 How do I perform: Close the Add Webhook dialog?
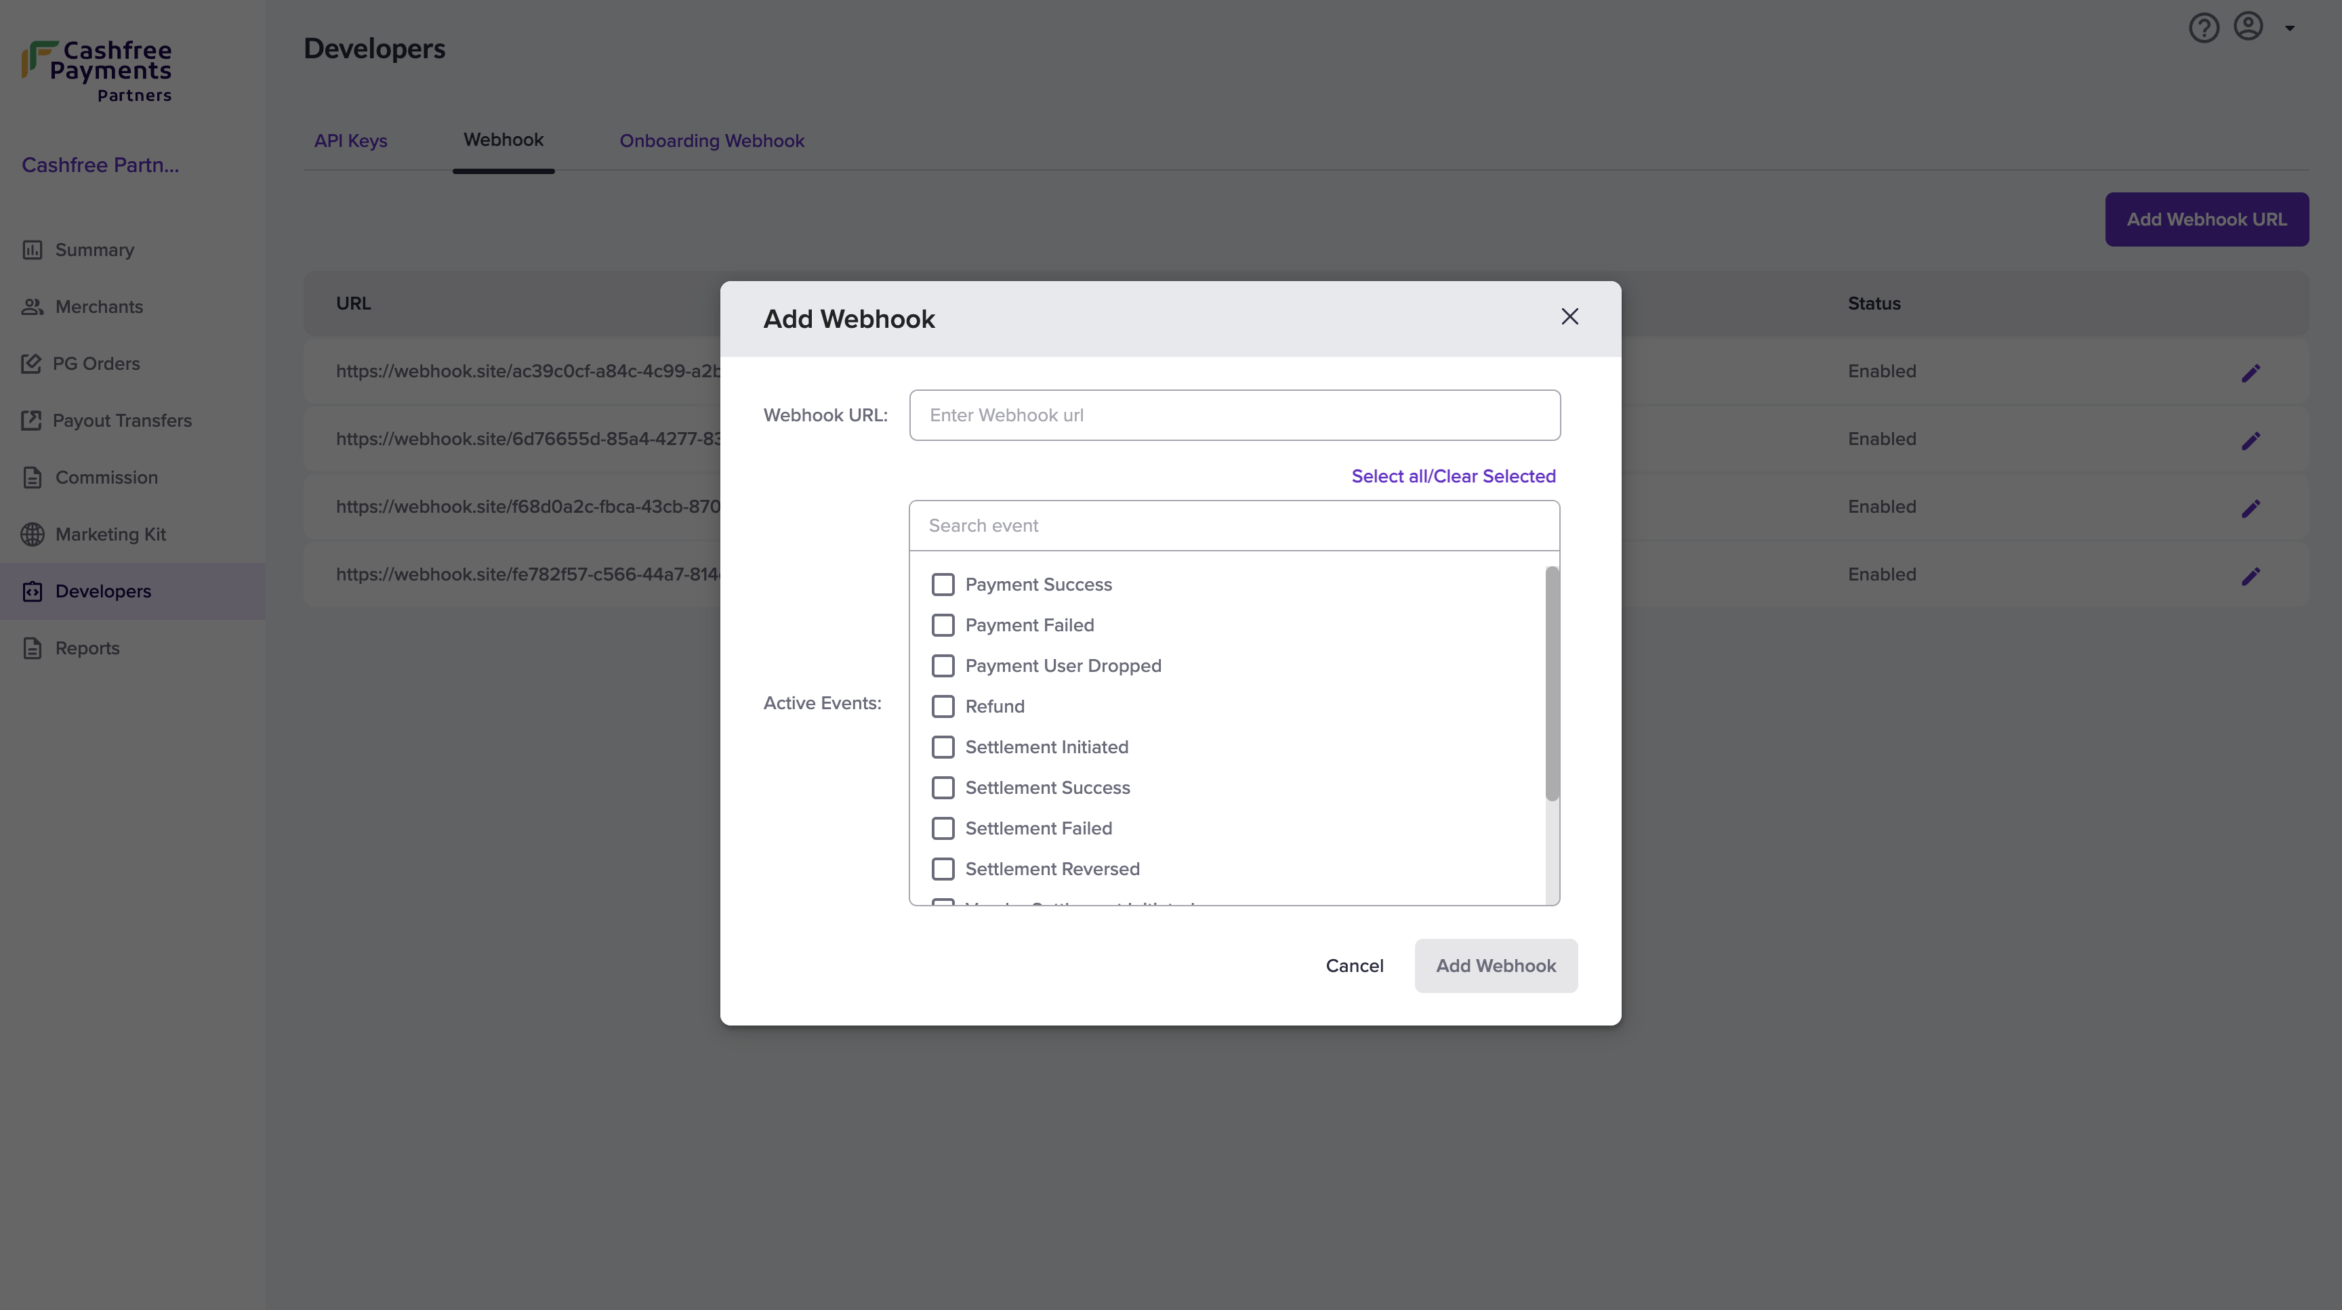coord(1569,317)
